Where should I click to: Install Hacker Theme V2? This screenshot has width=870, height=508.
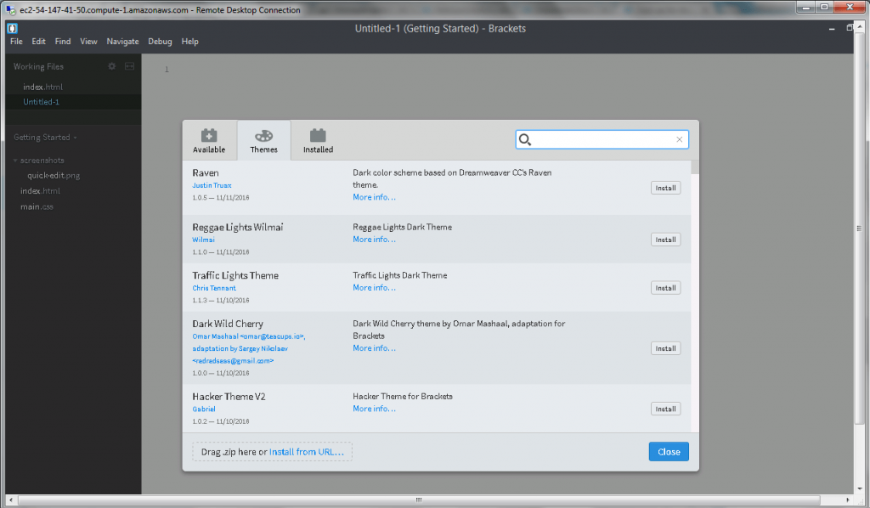tap(665, 409)
